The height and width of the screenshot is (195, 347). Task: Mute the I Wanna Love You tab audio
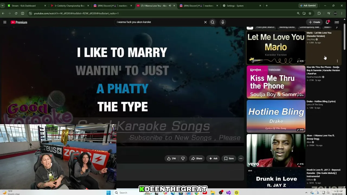coord(170,6)
